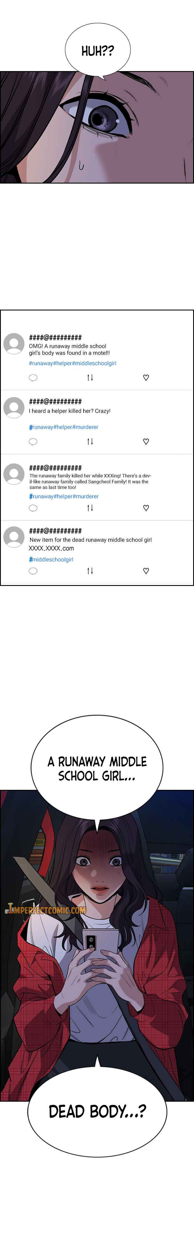
Task: Repost the 'helper killed her' post
Action: tap(90, 442)
